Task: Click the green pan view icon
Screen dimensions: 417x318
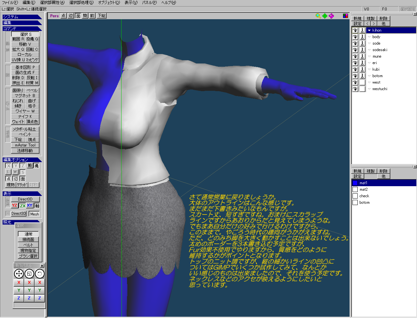Action: [325, 16]
